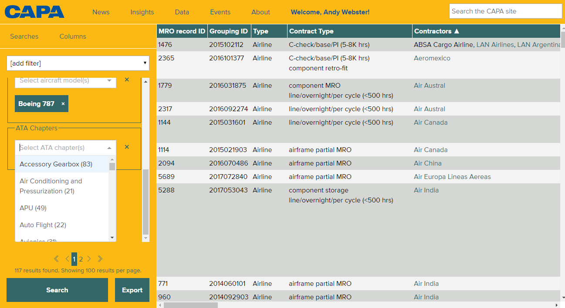
Task: Go to first results page
Action: coord(56,259)
